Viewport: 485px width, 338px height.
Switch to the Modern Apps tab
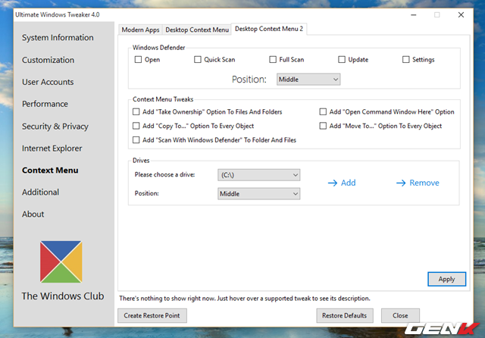coord(140,30)
